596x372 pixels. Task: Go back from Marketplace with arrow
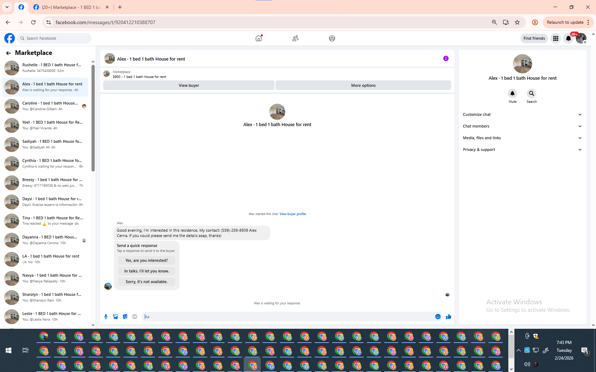coord(8,53)
